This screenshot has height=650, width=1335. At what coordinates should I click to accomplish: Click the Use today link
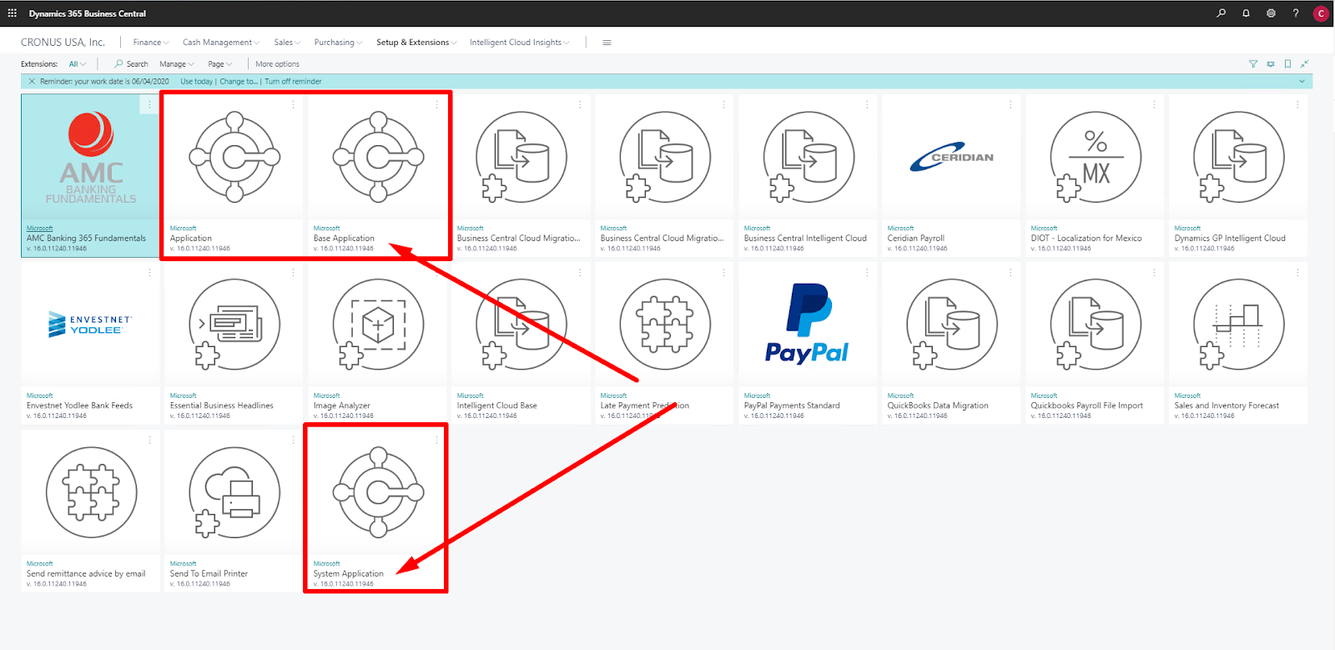pyautogui.click(x=196, y=82)
